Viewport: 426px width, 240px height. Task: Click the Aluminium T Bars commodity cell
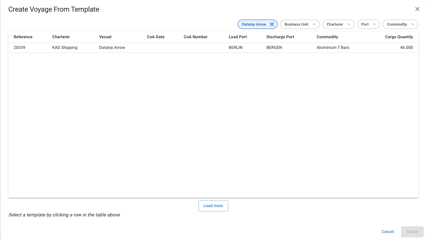(333, 48)
